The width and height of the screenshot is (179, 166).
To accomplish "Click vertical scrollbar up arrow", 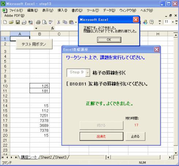I will 176,35.
